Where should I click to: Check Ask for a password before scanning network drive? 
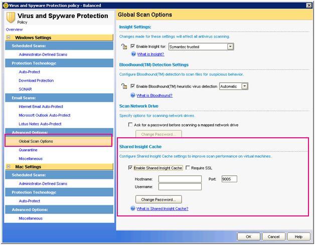[130, 125]
